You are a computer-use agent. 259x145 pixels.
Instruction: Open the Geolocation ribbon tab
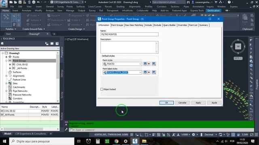pyautogui.click(x=213, y=10)
